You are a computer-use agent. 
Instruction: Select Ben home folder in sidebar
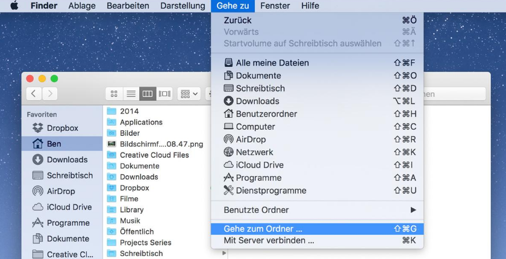(62, 144)
